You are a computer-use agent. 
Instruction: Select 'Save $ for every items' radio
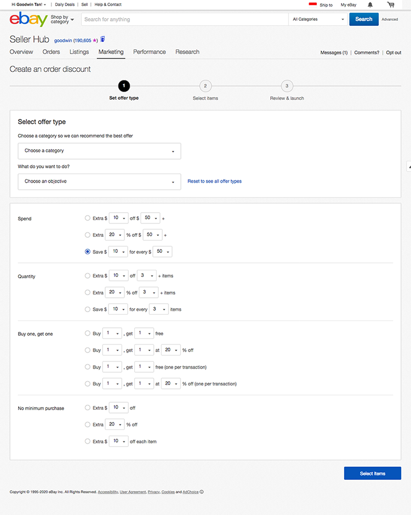pyautogui.click(x=87, y=309)
